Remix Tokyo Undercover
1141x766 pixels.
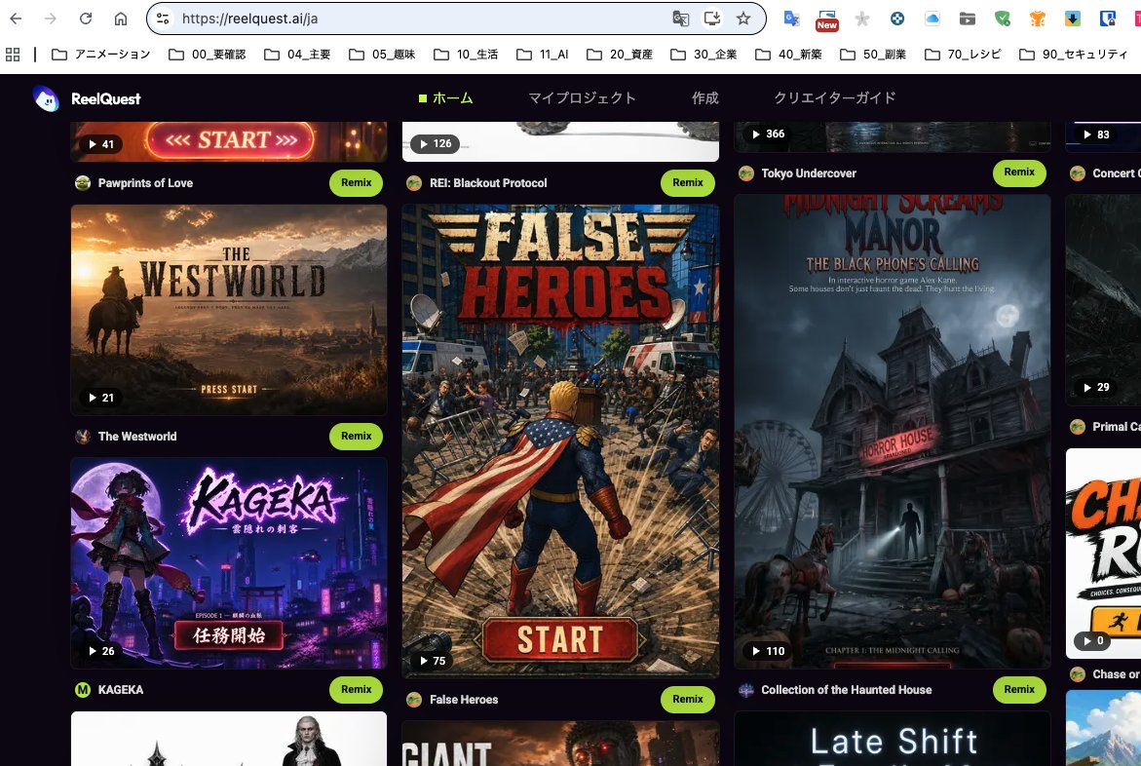1019,172
